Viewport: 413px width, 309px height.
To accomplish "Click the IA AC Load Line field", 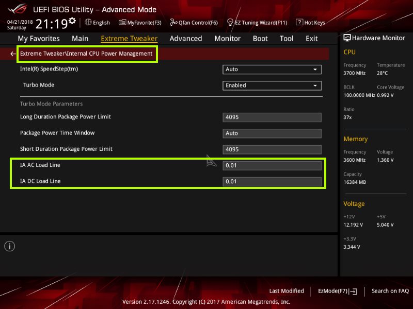I will [272, 165].
